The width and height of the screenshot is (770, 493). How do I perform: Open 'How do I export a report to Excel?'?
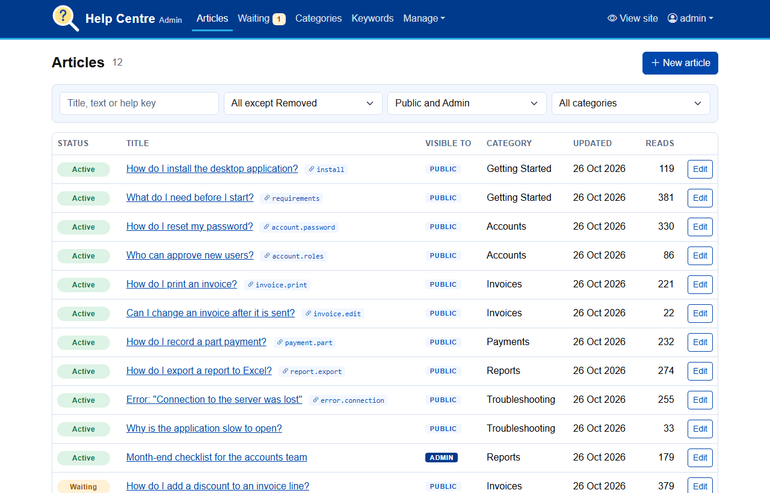pyautogui.click(x=199, y=371)
